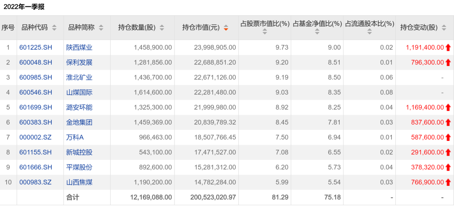Open stock code 600546.SH
Screen dimensions: 454x209
pos(36,93)
